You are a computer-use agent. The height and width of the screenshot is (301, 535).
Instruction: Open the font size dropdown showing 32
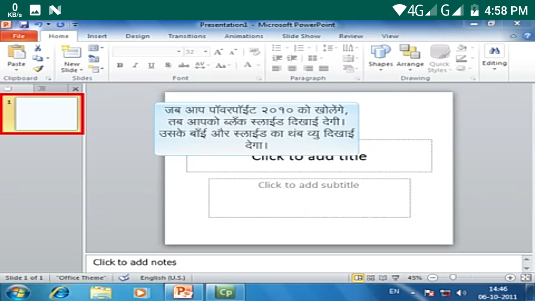coord(206,52)
